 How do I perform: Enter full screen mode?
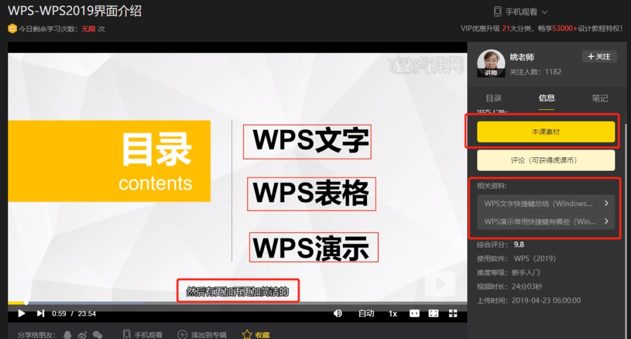click(453, 313)
